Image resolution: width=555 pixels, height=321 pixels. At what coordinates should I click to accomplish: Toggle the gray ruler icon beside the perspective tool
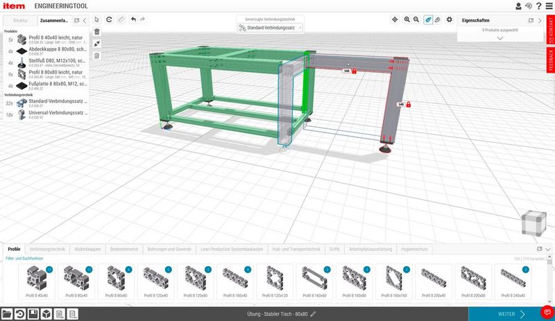coord(438,20)
